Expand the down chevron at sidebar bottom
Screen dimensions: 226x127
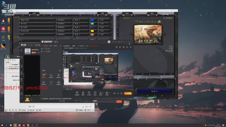tap(21, 98)
